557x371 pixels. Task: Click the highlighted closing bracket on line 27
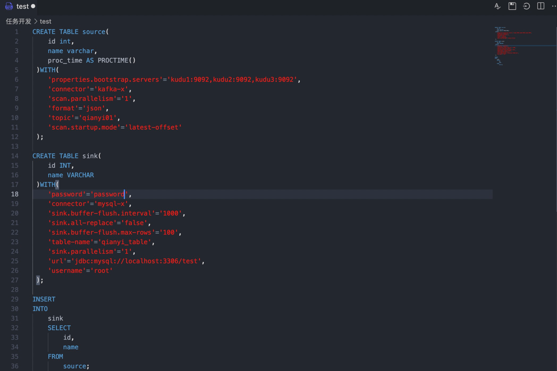coord(38,280)
